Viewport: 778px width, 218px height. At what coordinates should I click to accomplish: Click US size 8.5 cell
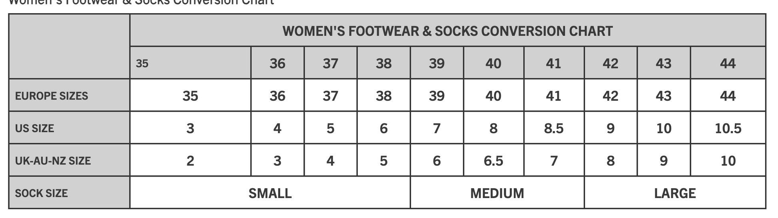554,128
